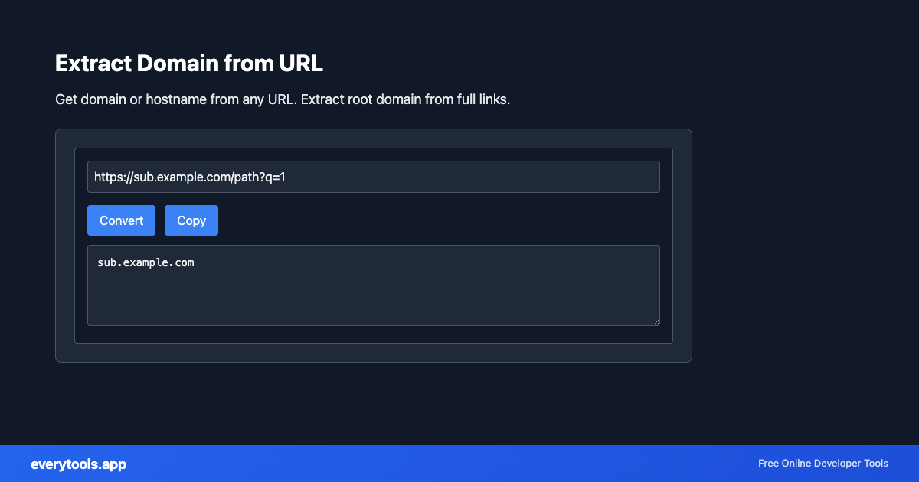
Task: Select the URL text https://sub.example.com/path?q=1
Action: pyautogui.click(x=190, y=177)
